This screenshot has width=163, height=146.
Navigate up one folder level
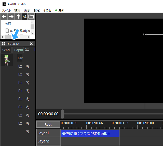coord(18,17)
